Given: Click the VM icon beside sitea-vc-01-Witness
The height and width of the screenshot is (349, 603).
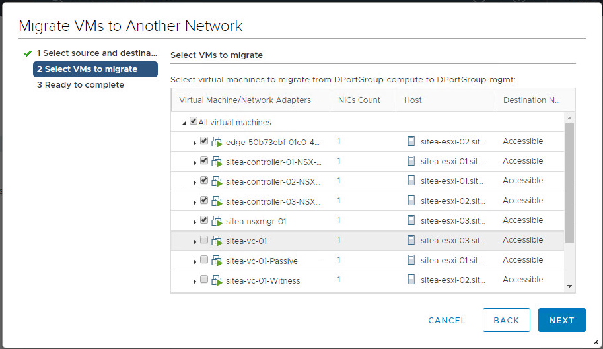Looking at the screenshot, I should [217, 280].
